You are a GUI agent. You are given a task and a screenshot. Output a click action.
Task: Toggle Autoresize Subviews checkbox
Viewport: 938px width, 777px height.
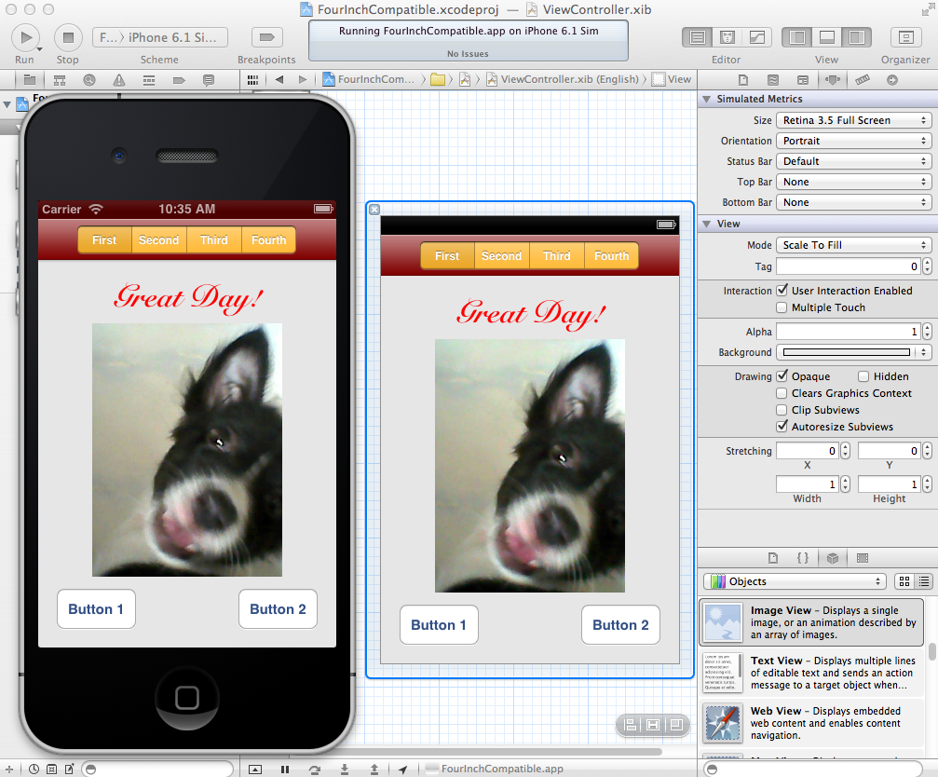(782, 426)
